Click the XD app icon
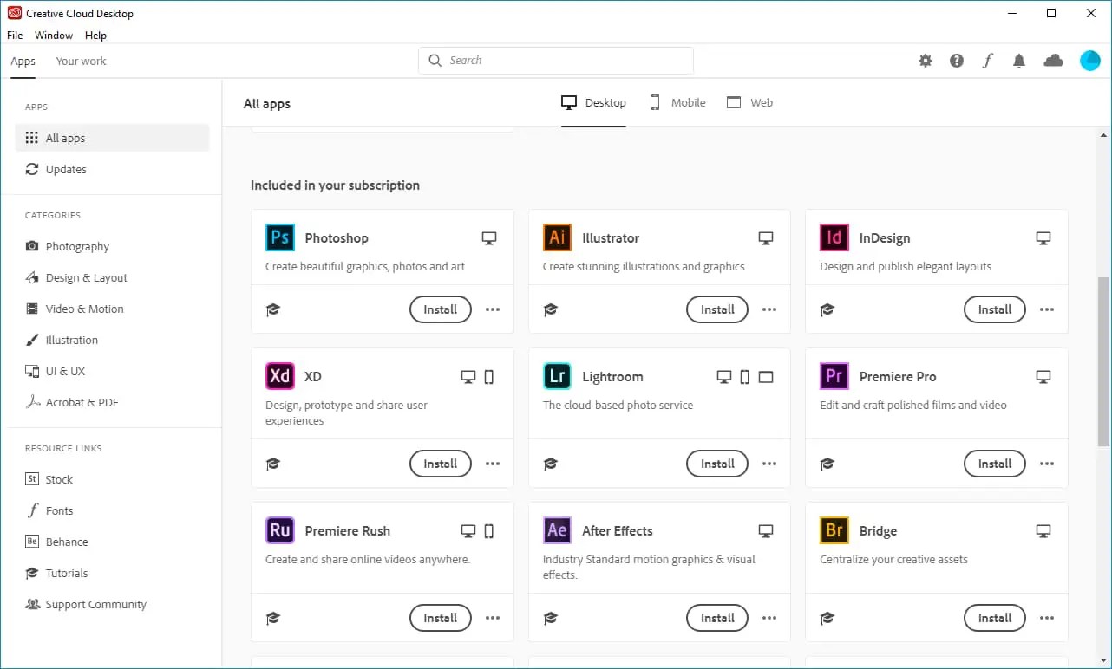 (280, 376)
